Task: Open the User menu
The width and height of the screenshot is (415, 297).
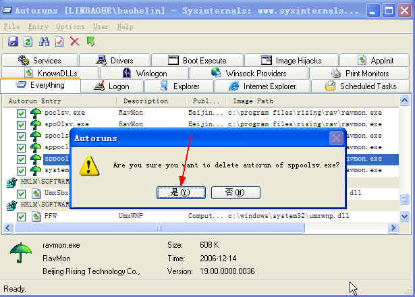Action: tap(101, 27)
